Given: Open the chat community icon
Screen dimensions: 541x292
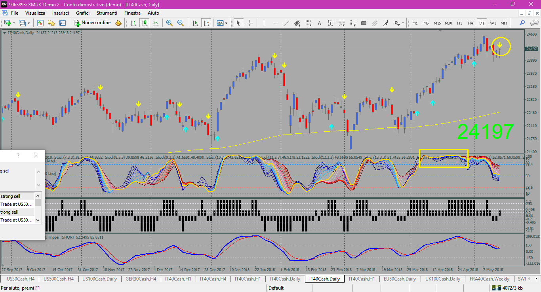Looking at the screenshot, I should coord(534,23).
